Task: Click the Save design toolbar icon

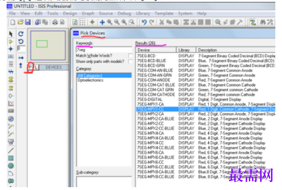Action: 28,22
